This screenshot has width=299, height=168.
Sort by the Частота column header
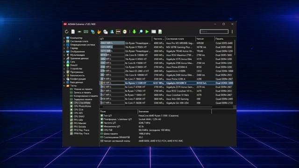click(x=158, y=39)
